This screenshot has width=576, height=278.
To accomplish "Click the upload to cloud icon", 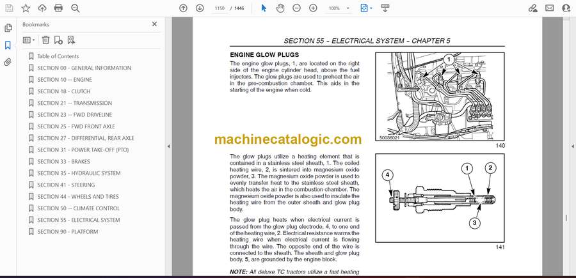I will tap(42, 8).
